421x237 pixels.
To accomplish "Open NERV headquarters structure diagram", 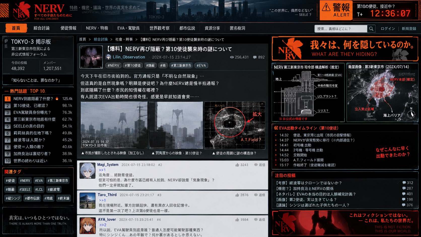I will (308, 92).
